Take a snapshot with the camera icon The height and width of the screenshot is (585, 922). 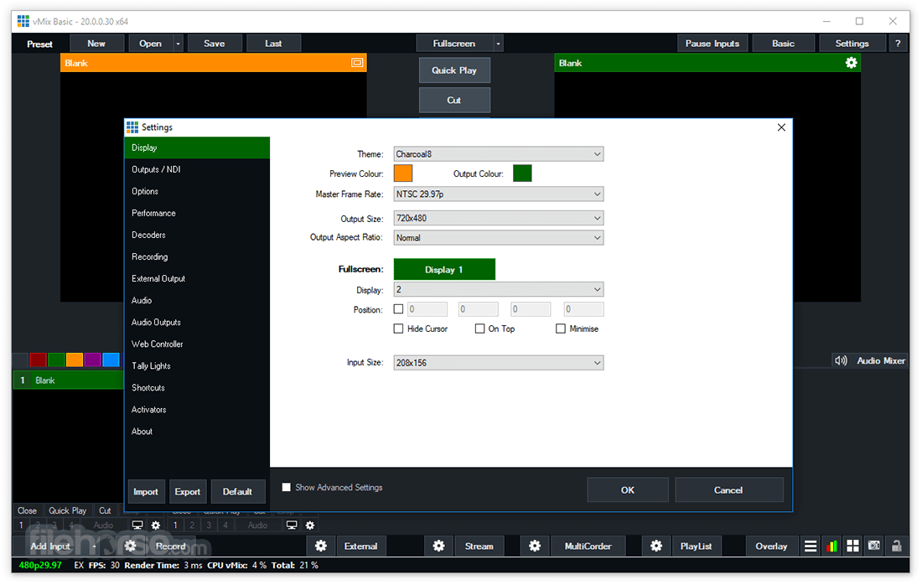874,546
